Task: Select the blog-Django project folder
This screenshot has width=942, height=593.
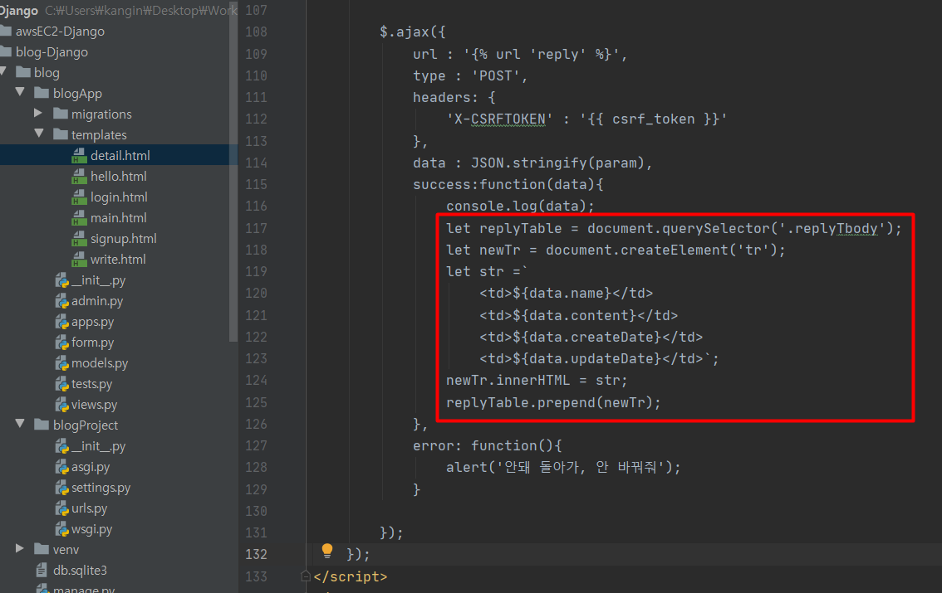Action: click(x=52, y=52)
